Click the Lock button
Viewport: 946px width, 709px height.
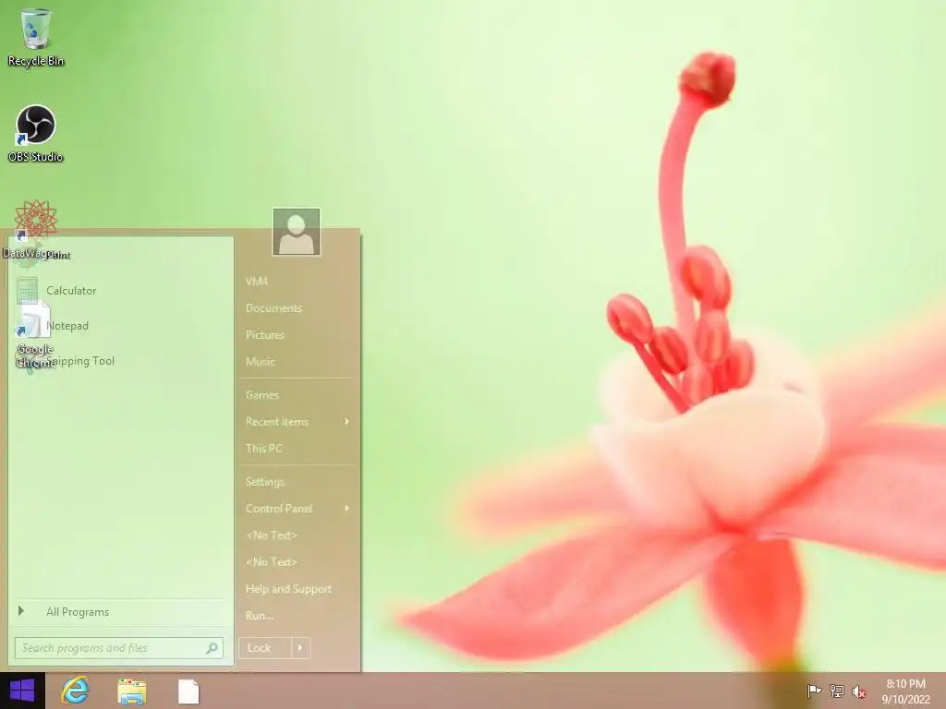coord(265,648)
